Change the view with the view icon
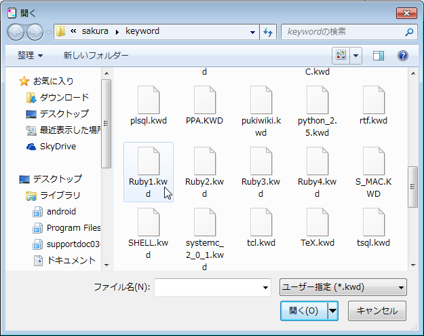Screen dimensions: 424x336 [x=341, y=56]
